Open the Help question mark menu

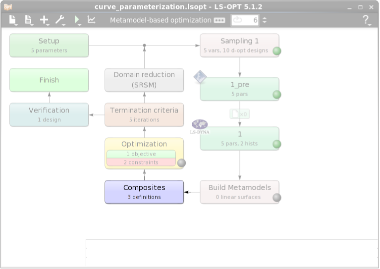[x=366, y=20]
